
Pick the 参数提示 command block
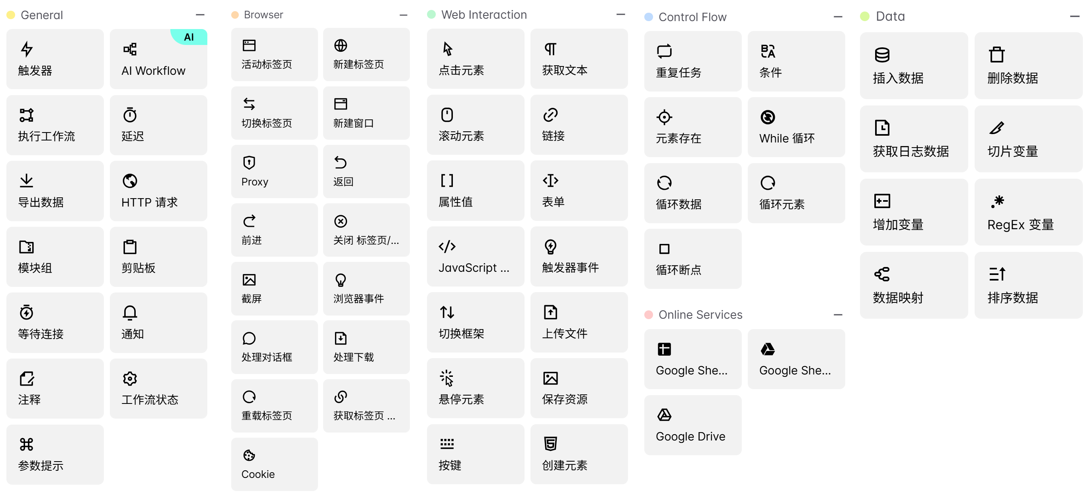coord(55,455)
